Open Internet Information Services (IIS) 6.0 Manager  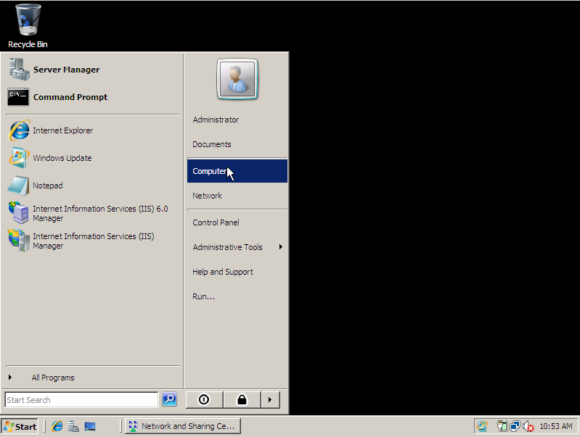coord(92,213)
